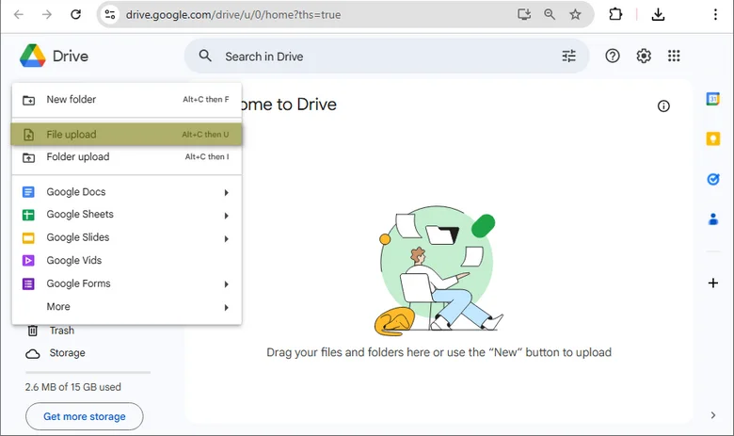
Task: Create a new Google Slides deck
Action: [126, 237]
